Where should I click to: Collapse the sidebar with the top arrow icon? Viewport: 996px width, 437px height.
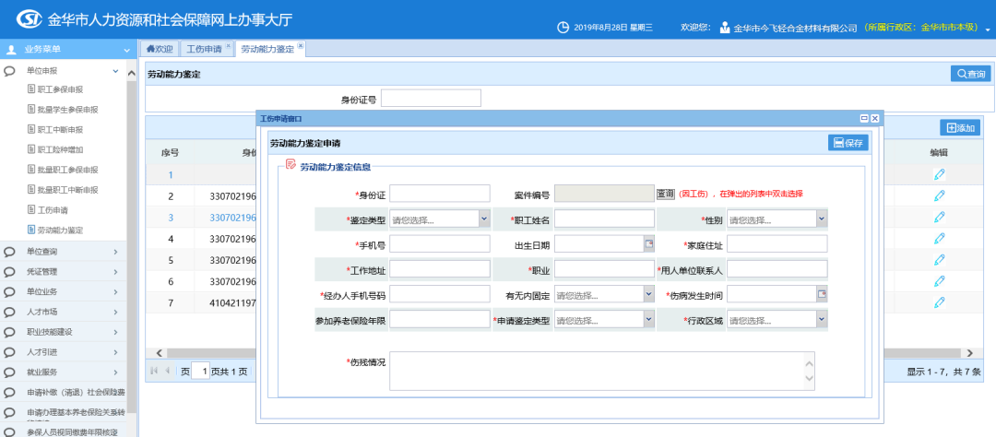(127, 49)
